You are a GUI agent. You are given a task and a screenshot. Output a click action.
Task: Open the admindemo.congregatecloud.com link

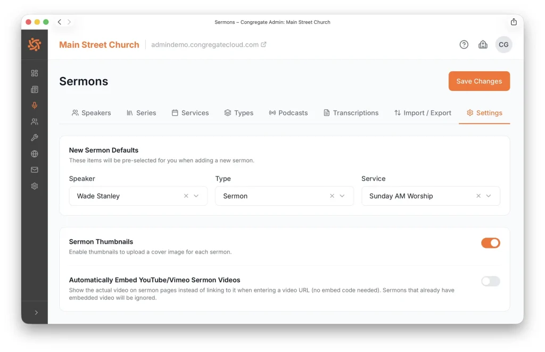coord(209,45)
